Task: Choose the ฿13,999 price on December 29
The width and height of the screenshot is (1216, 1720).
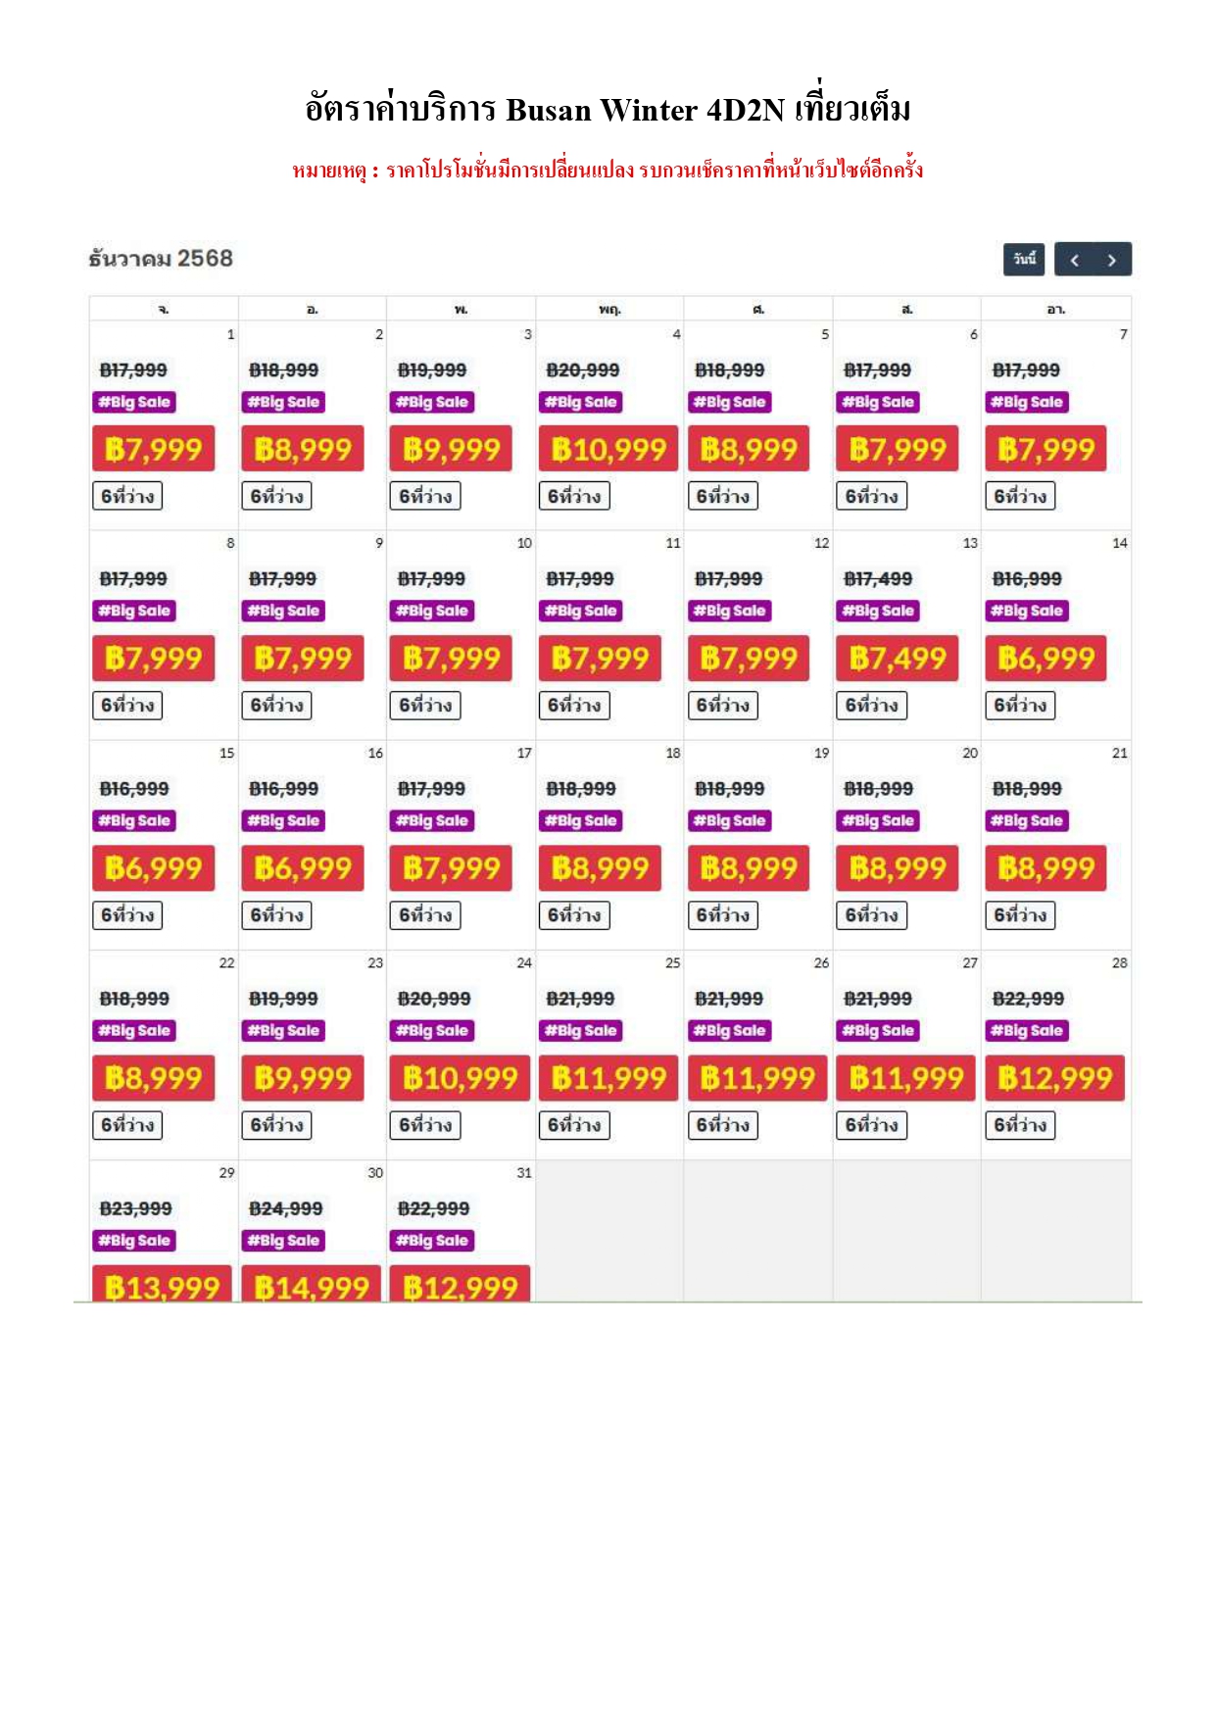Action: pos(162,1284)
